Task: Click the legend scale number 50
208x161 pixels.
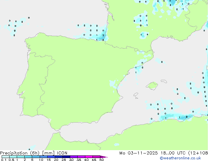Action: click(101, 160)
